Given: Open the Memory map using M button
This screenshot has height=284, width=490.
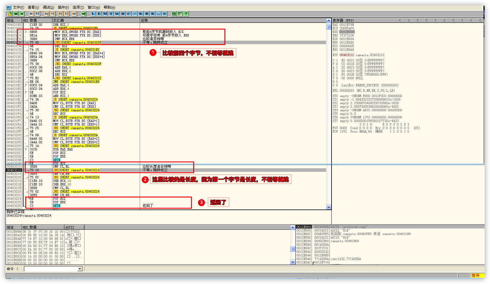Looking at the screenshot, I should pos(105,14).
